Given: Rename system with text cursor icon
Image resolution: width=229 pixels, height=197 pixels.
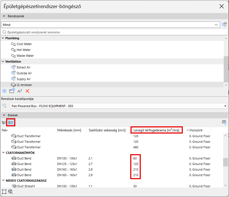Looking at the screenshot, I should [x=20, y=91].
